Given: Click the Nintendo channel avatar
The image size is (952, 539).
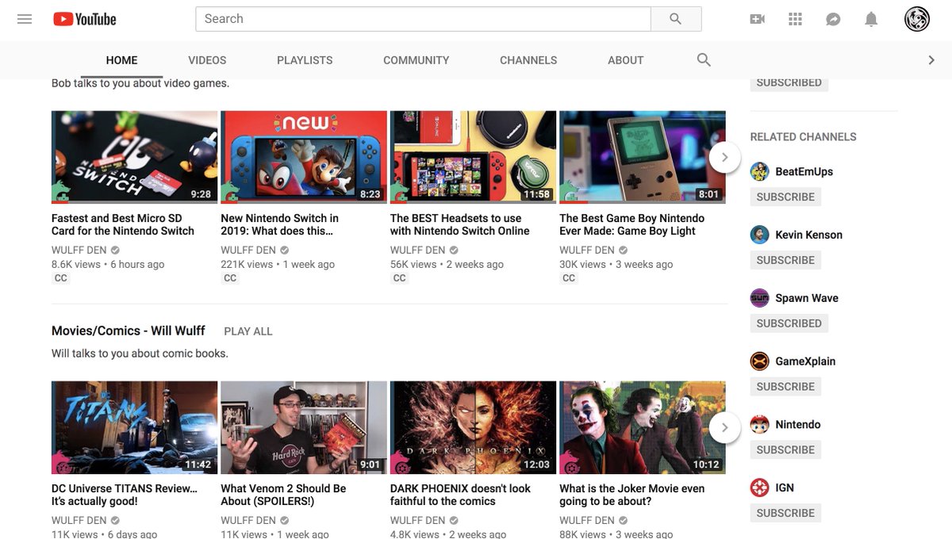Looking at the screenshot, I should tap(760, 424).
